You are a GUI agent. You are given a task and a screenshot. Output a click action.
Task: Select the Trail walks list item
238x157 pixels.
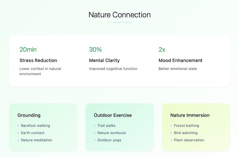pos(107,125)
